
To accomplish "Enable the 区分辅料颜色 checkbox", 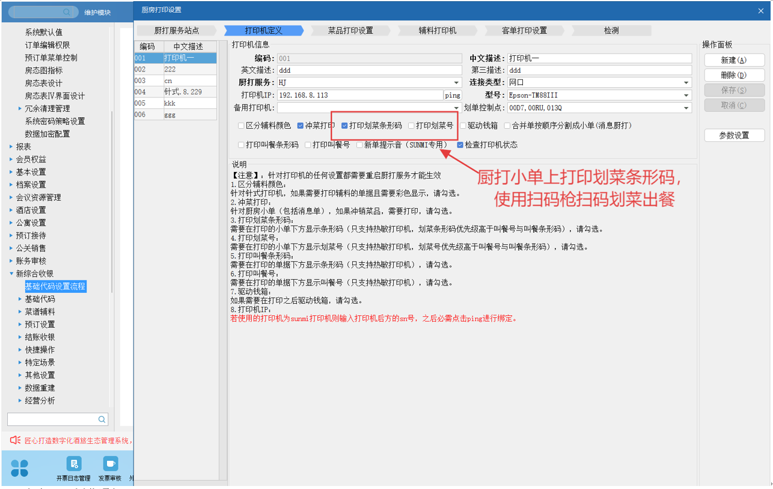I will [x=242, y=126].
